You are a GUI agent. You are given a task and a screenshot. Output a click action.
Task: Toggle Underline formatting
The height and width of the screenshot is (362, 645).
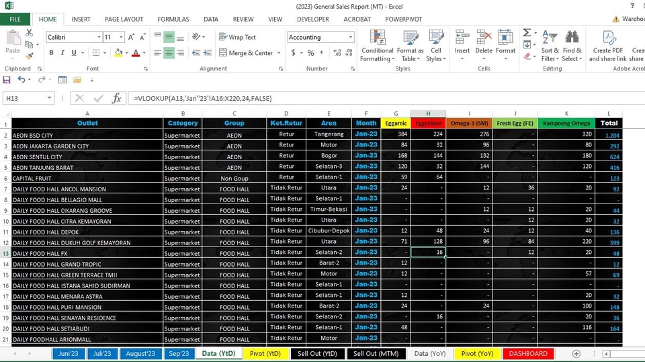pyautogui.click(x=74, y=52)
